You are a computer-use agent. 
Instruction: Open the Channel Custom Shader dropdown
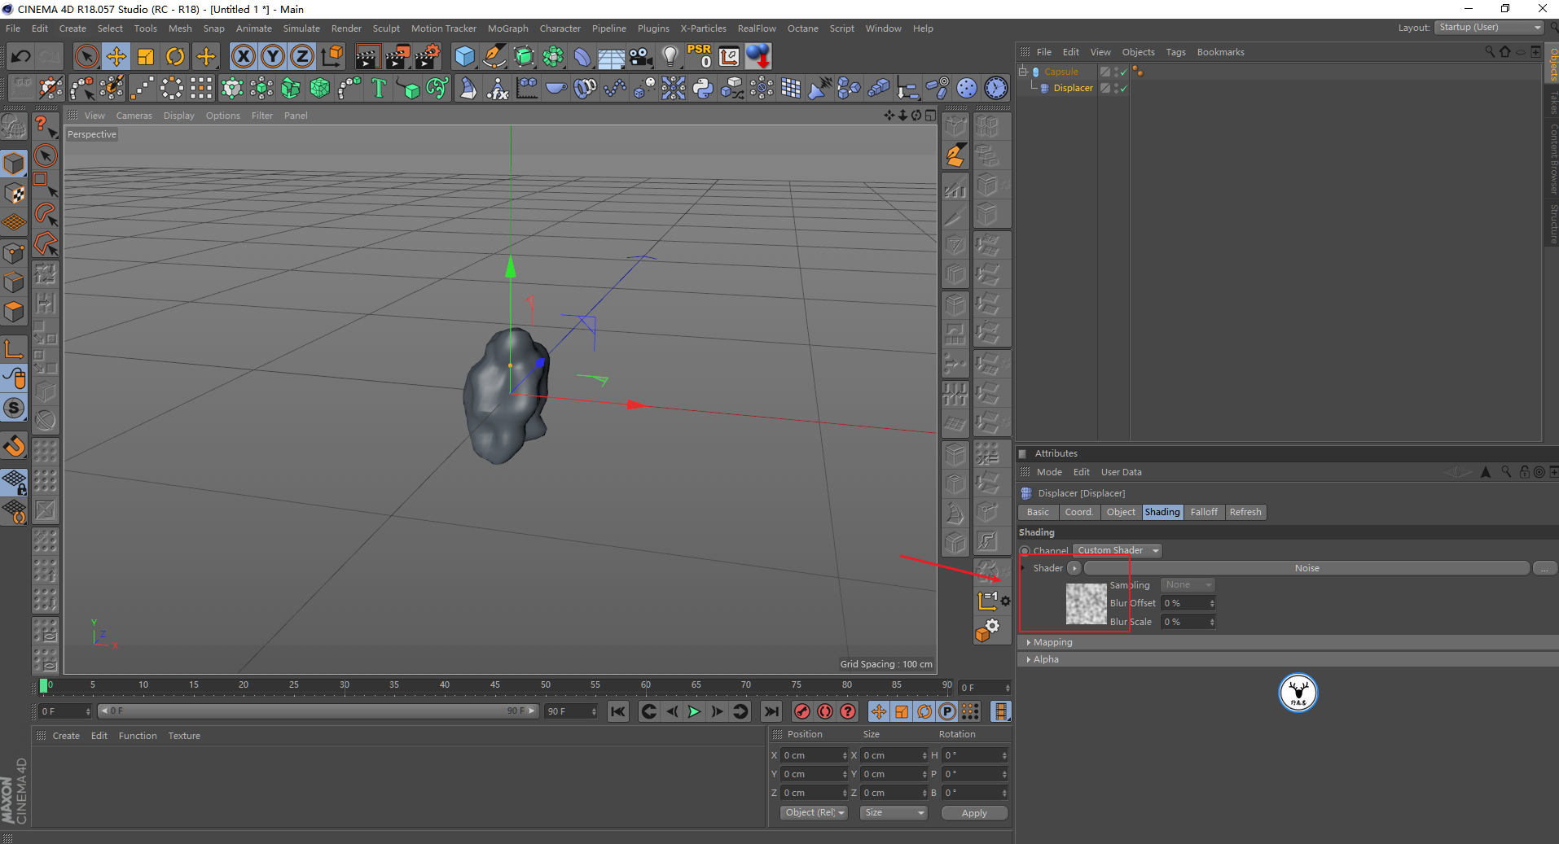(x=1117, y=551)
